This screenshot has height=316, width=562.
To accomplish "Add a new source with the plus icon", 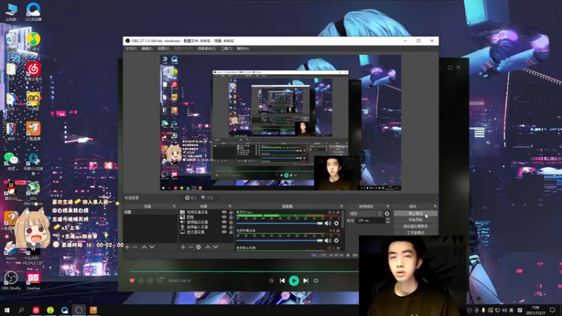I will [183, 247].
